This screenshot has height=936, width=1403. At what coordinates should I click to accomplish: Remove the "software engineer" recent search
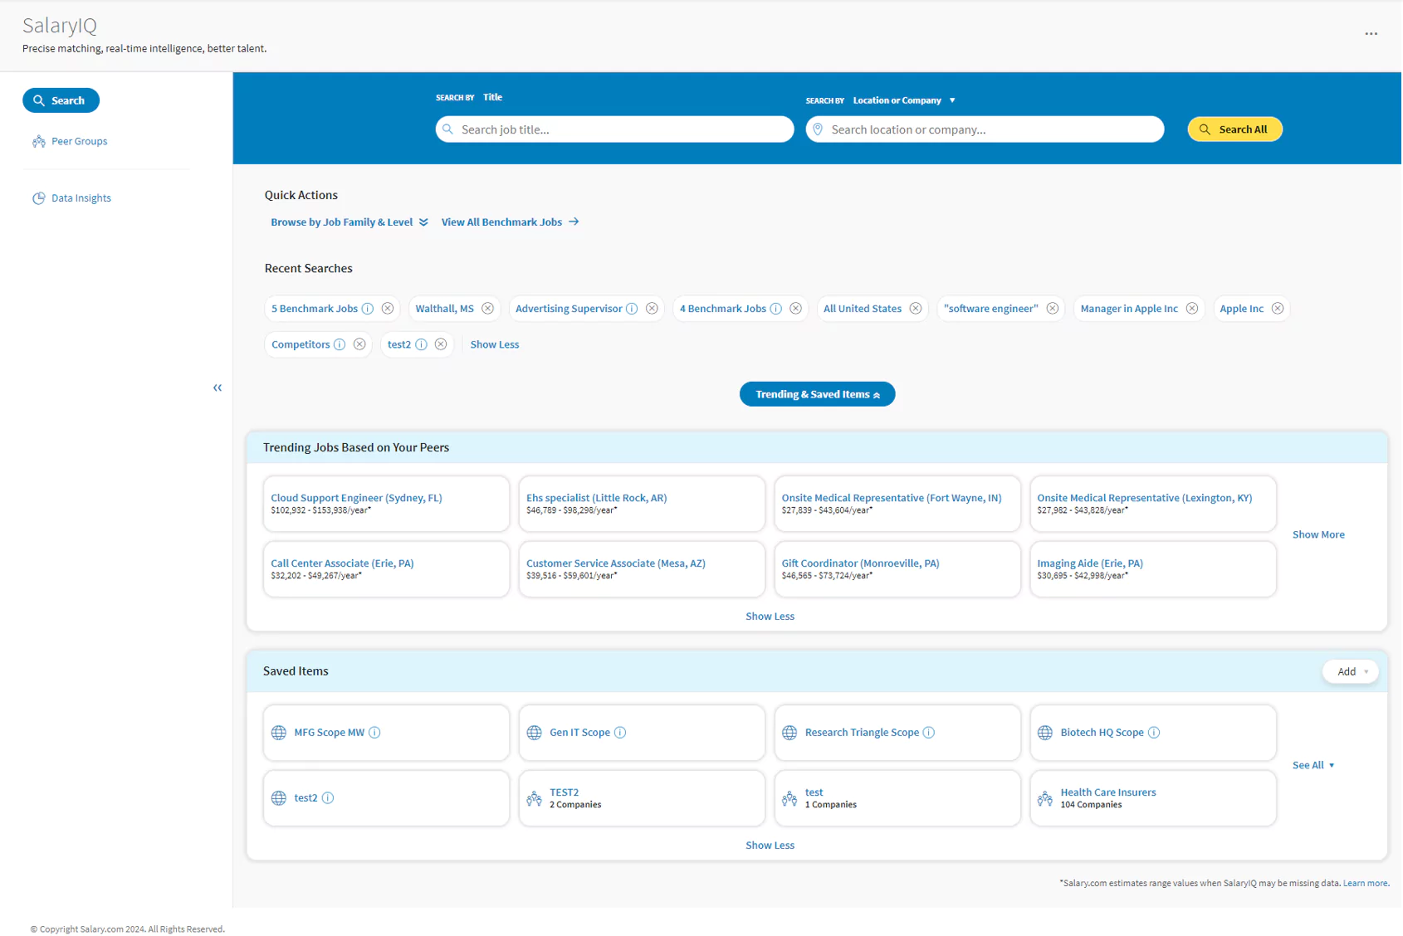1052,309
